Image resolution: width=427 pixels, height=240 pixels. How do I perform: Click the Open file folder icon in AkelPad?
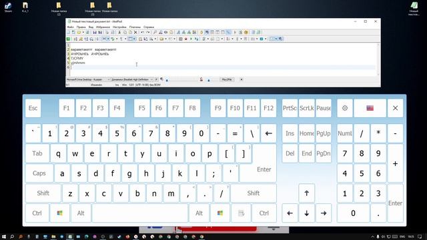[x=79, y=33]
